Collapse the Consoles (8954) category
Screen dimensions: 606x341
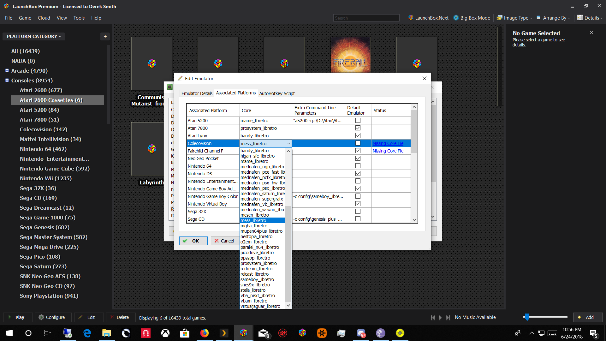pos(7,80)
